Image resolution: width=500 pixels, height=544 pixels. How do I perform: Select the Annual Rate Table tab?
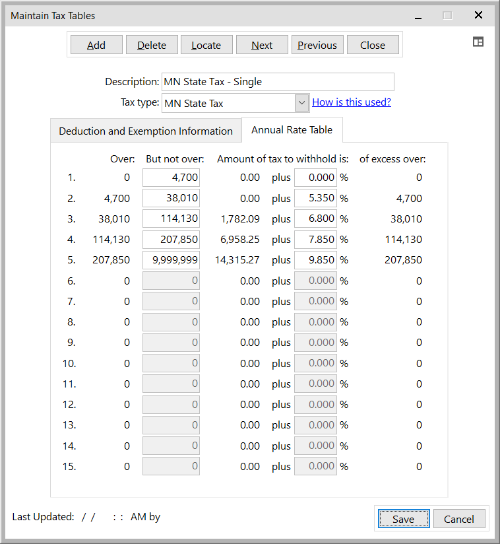coord(292,130)
